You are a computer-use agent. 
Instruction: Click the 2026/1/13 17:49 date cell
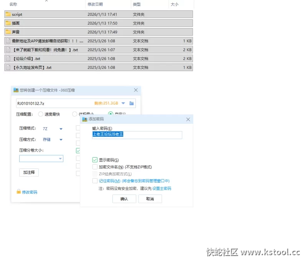(102, 32)
